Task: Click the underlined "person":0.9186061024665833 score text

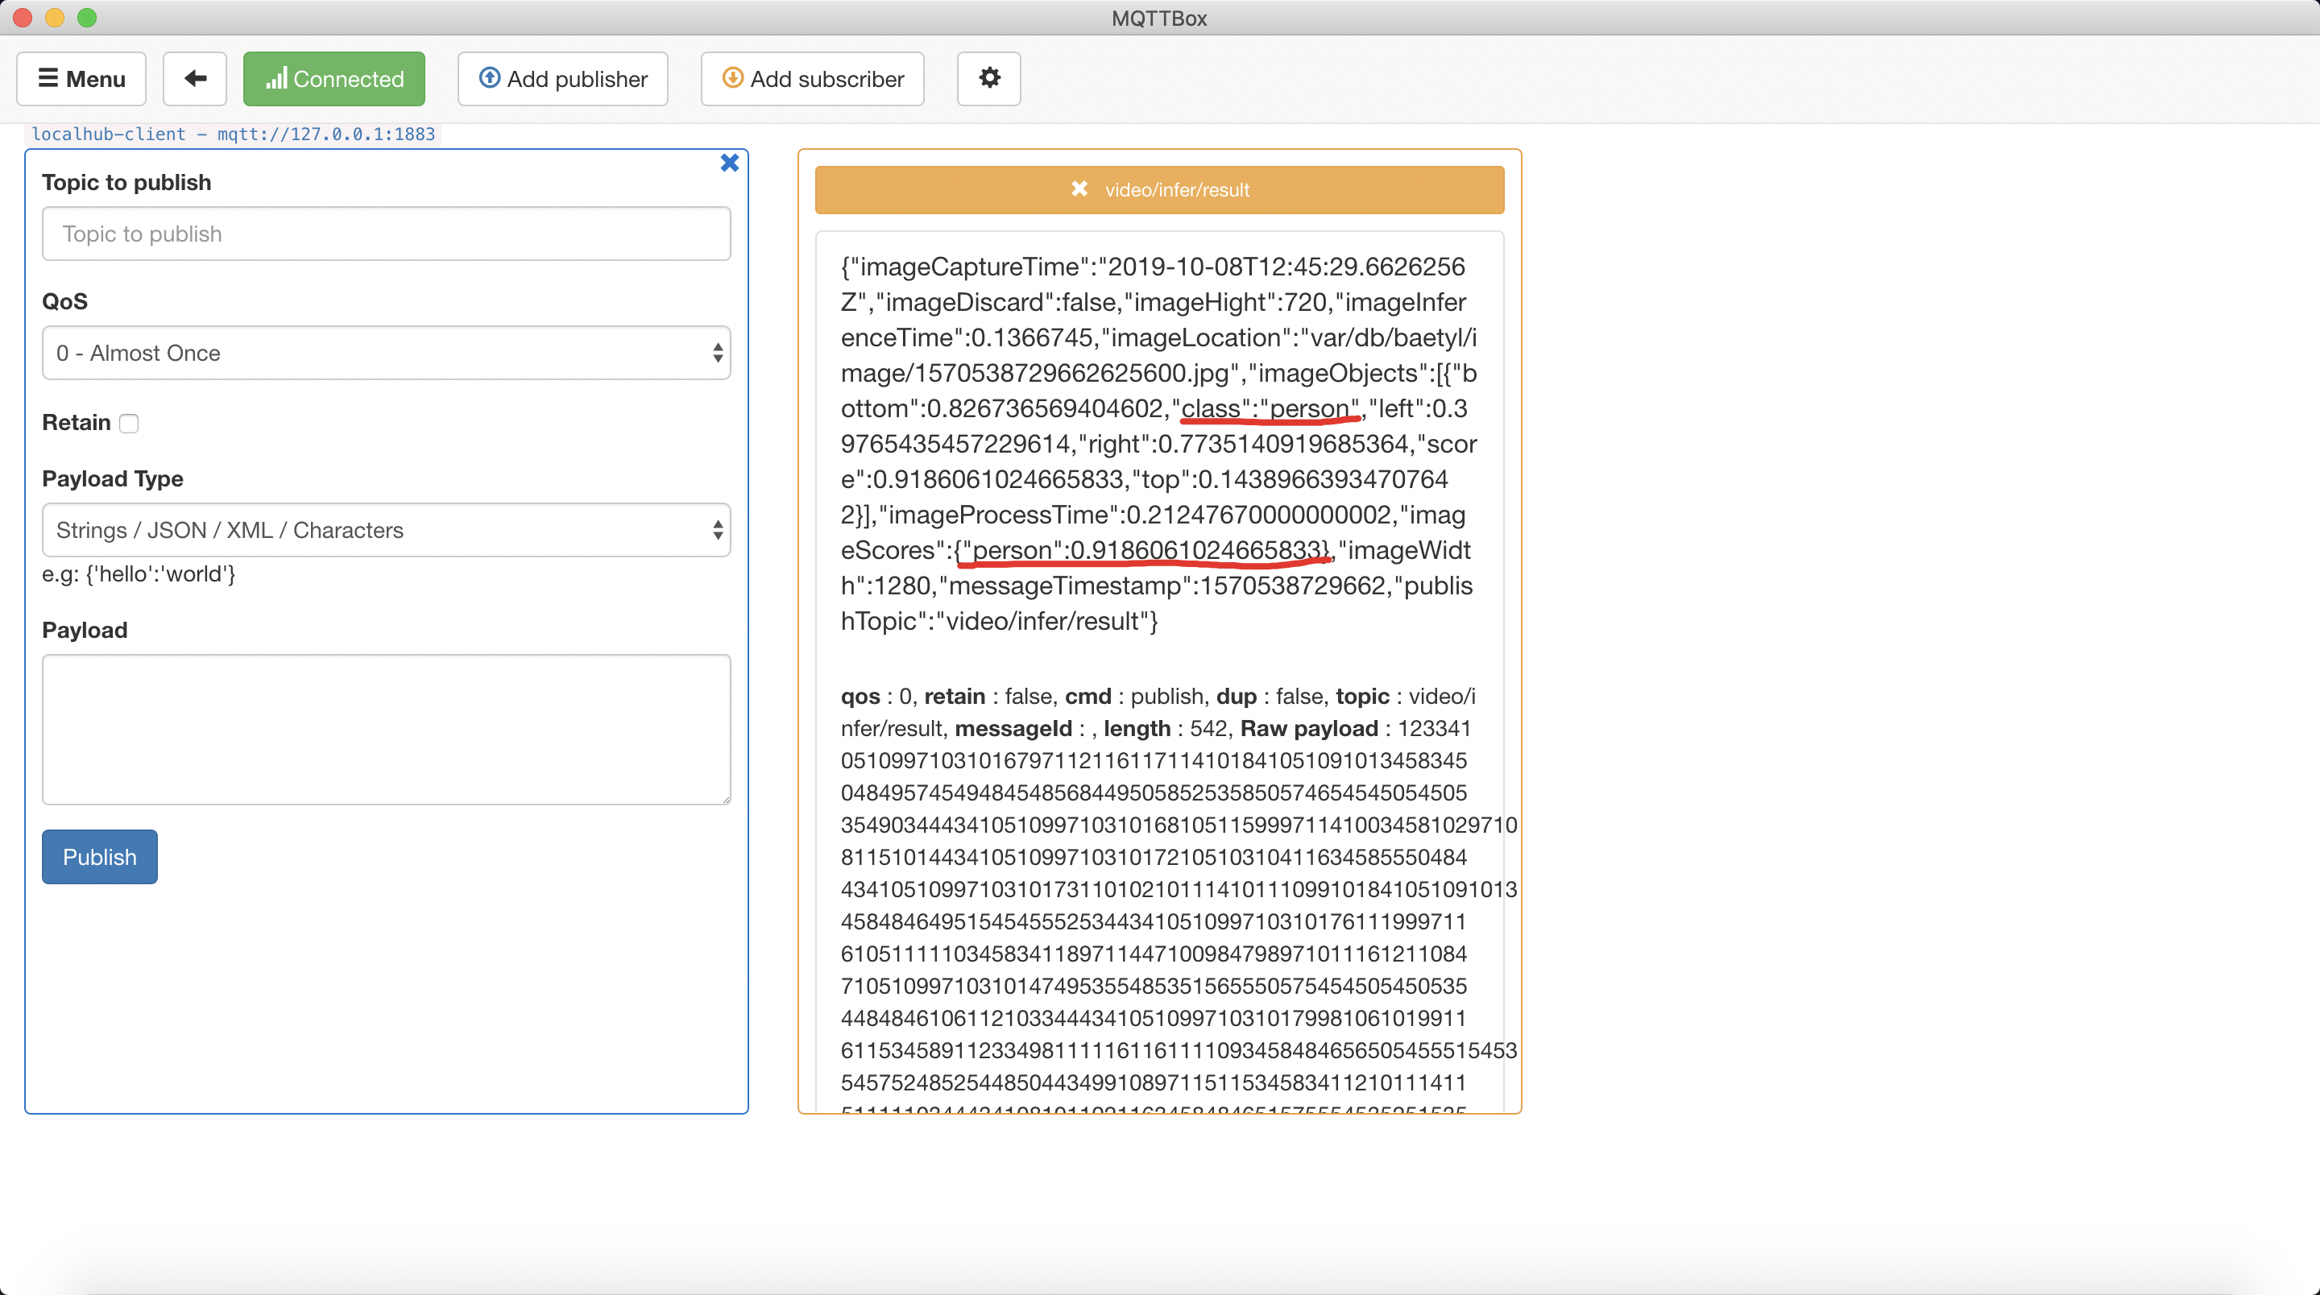Action: (x=1143, y=550)
